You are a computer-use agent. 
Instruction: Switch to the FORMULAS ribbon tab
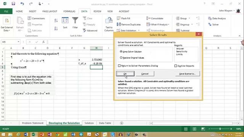69,11
